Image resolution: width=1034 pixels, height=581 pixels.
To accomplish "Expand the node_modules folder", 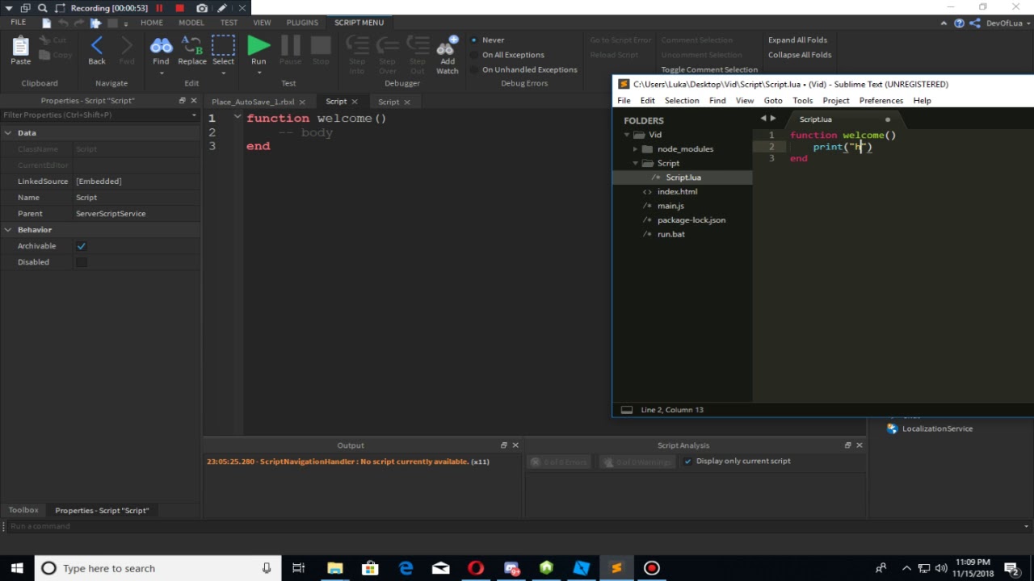I will pos(636,149).
